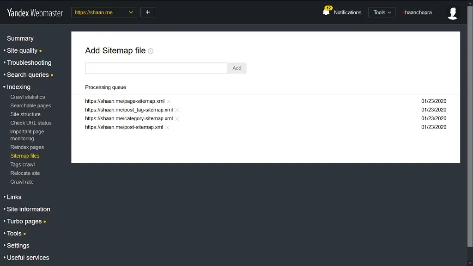
Task: Expand the sidebar Tools section
Action: pos(14,233)
